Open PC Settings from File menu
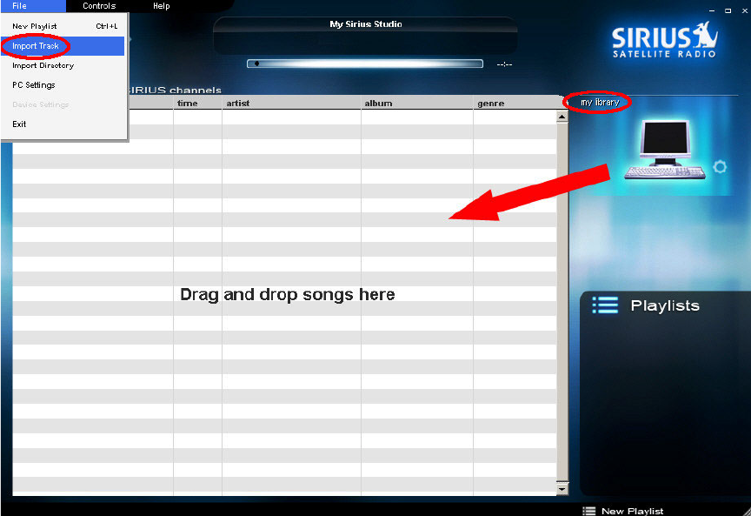 [63, 85]
